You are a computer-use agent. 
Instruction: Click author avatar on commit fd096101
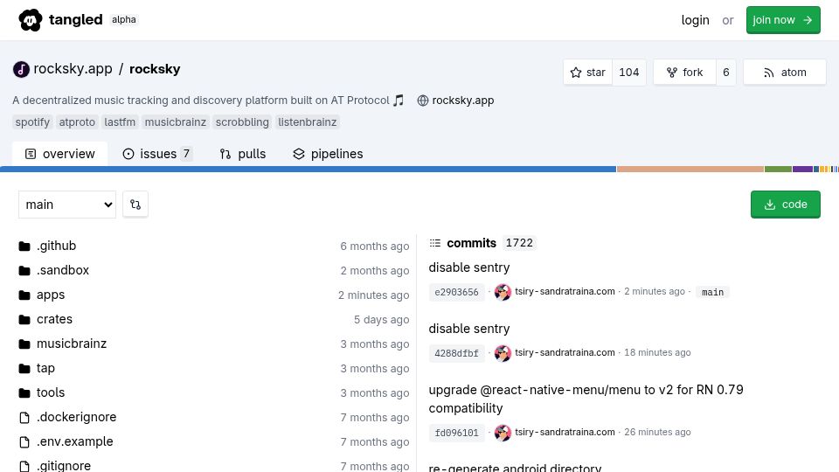pyautogui.click(x=503, y=433)
